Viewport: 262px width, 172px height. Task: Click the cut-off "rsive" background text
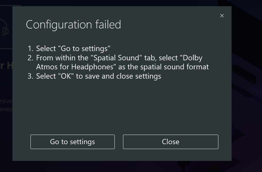pyautogui.click(x=6, y=101)
